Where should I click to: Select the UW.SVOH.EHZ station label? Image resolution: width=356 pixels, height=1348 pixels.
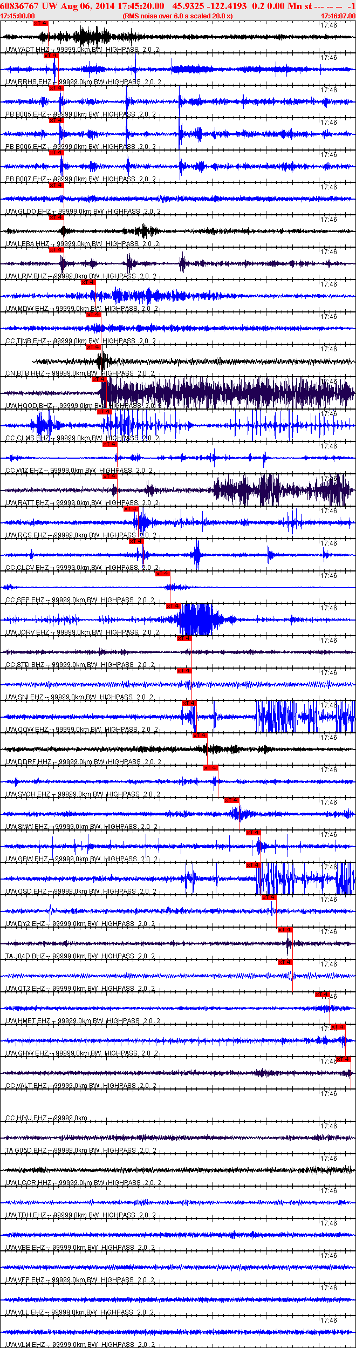pos(28,794)
